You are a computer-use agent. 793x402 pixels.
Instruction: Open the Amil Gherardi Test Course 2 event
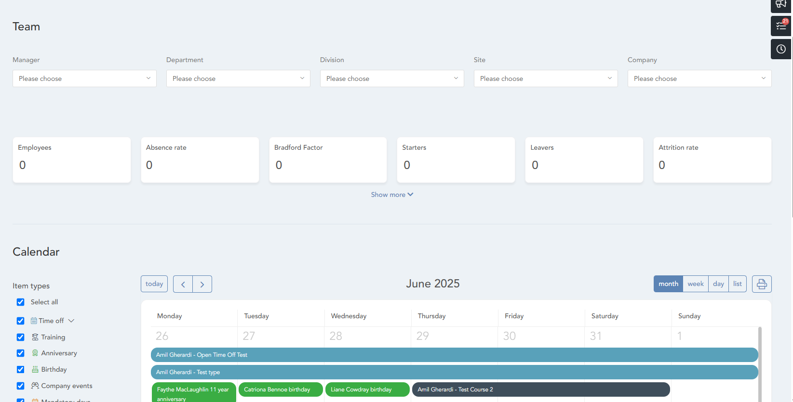pyautogui.click(x=540, y=389)
